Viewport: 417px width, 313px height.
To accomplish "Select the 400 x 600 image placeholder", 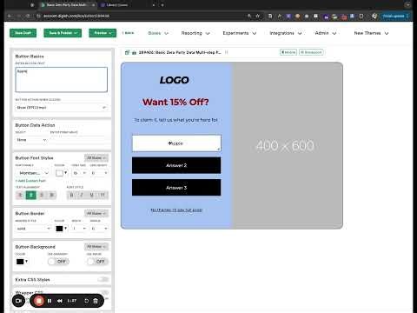I will (x=288, y=145).
